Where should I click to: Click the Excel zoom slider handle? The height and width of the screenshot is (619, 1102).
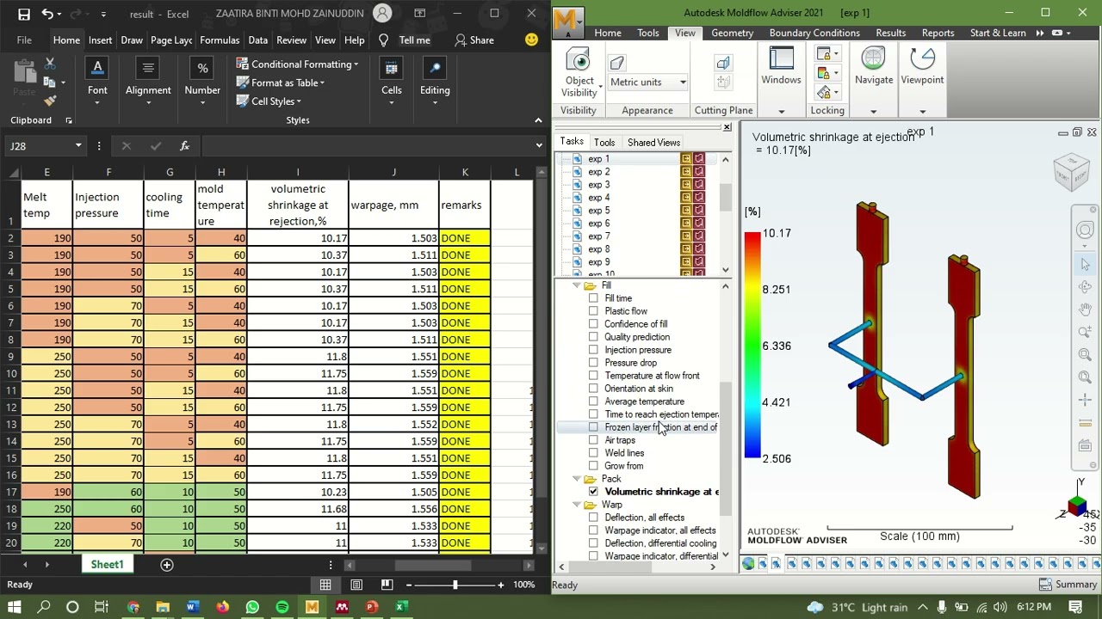pyautogui.click(x=455, y=585)
